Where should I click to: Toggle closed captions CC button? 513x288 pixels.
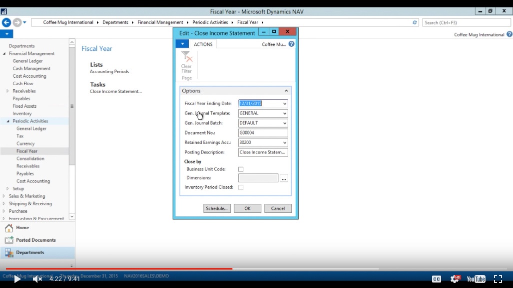pyautogui.click(x=436, y=279)
